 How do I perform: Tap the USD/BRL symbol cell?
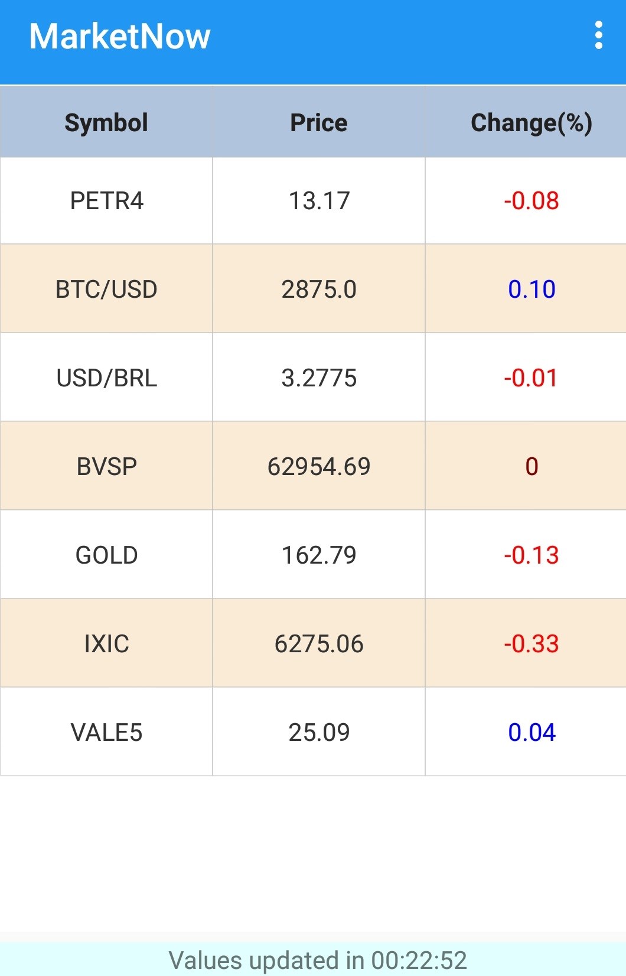tap(107, 378)
